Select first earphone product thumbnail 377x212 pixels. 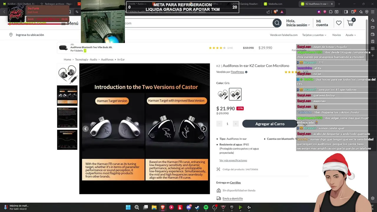pos(67,74)
